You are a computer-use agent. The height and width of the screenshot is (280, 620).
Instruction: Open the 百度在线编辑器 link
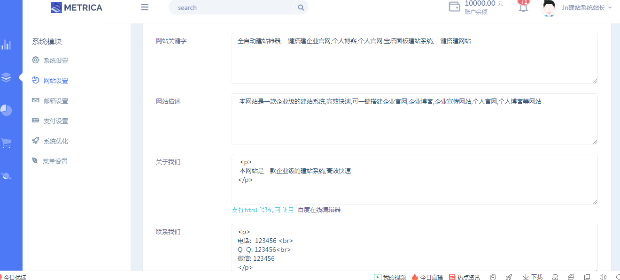point(320,209)
